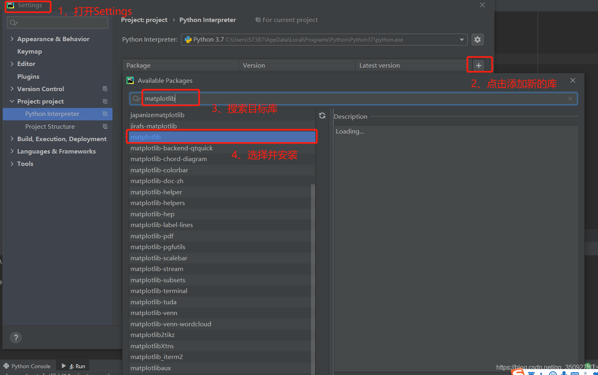This screenshot has width=598, height=375.
Task: Select matplotlib-label-lines package
Action: pos(220,225)
